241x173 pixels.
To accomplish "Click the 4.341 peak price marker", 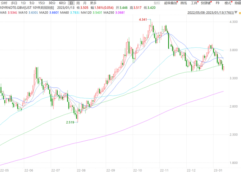I will [x=143, y=20].
